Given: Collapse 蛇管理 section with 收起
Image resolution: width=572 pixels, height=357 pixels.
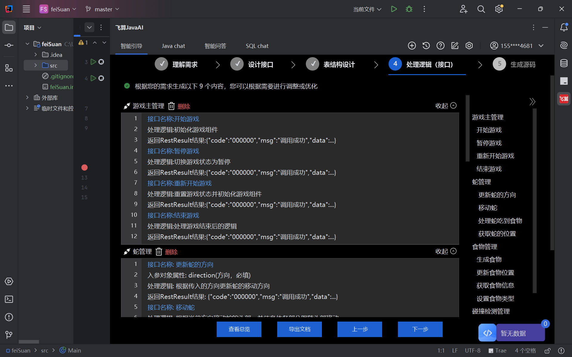Looking at the screenshot, I should (x=446, y=251).
